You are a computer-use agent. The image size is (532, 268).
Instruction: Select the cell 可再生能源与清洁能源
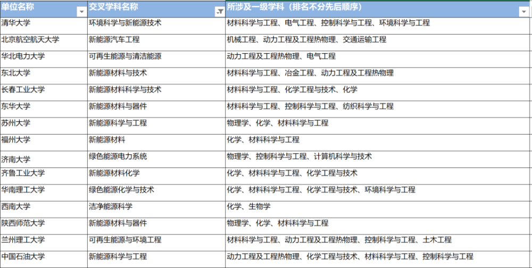pyautogui.click(x=156, y=59)
